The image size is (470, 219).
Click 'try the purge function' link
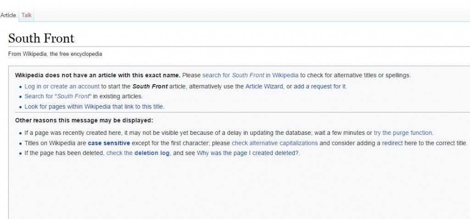403,133
